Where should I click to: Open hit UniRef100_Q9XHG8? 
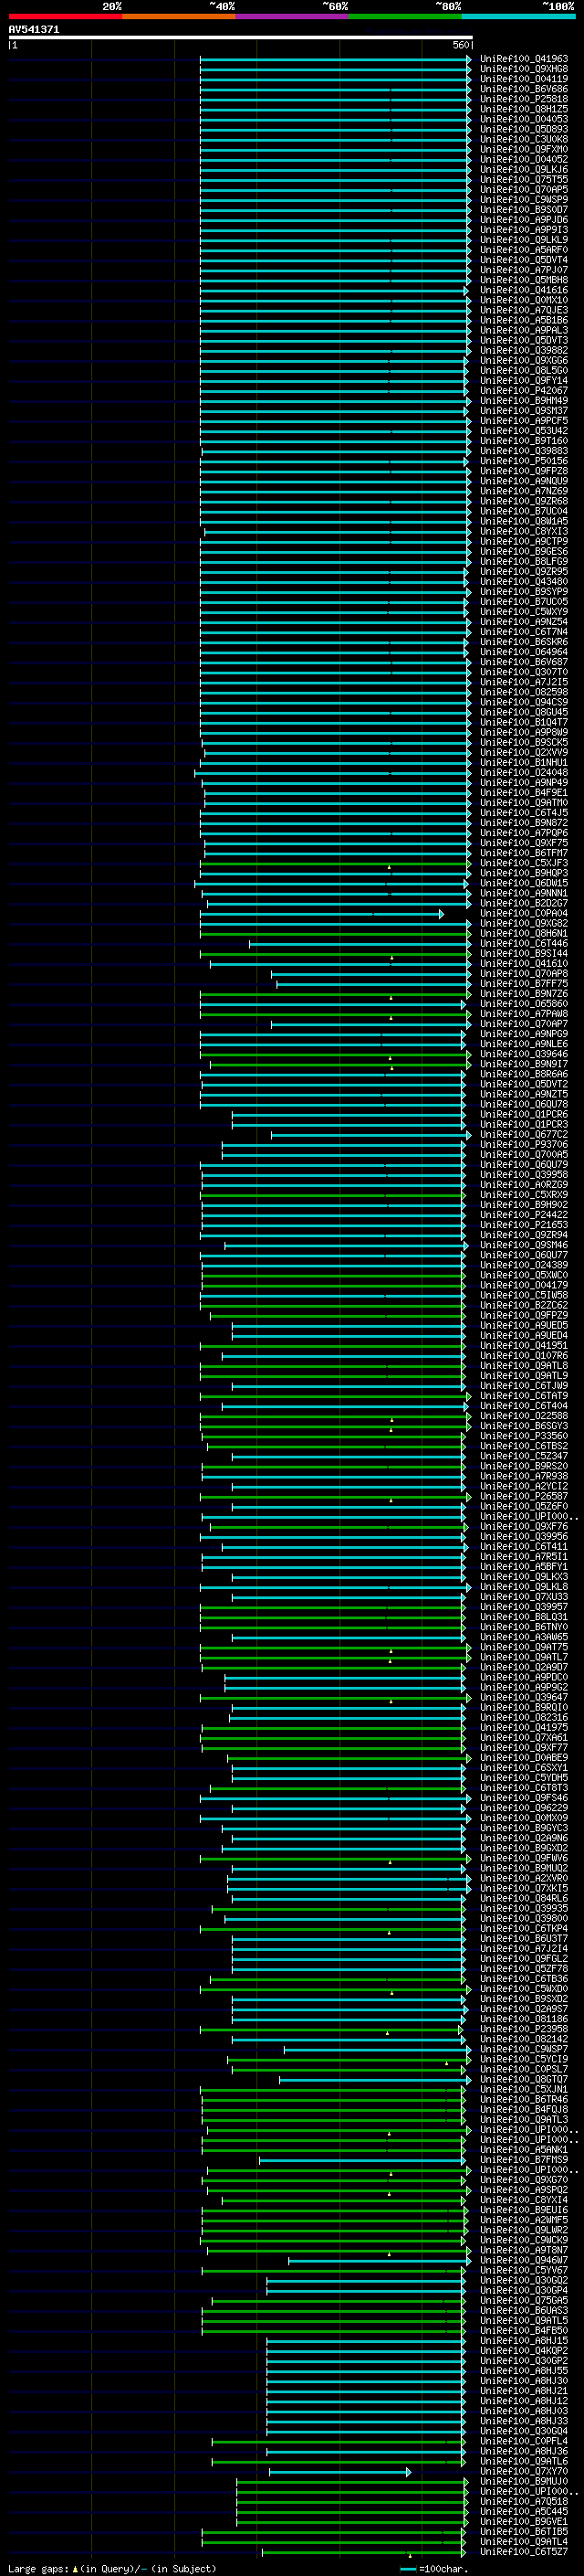[x=524, y=69]
